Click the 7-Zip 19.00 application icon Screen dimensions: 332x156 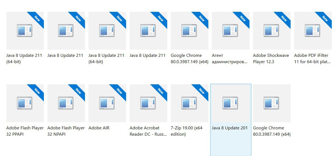(189, 103)
